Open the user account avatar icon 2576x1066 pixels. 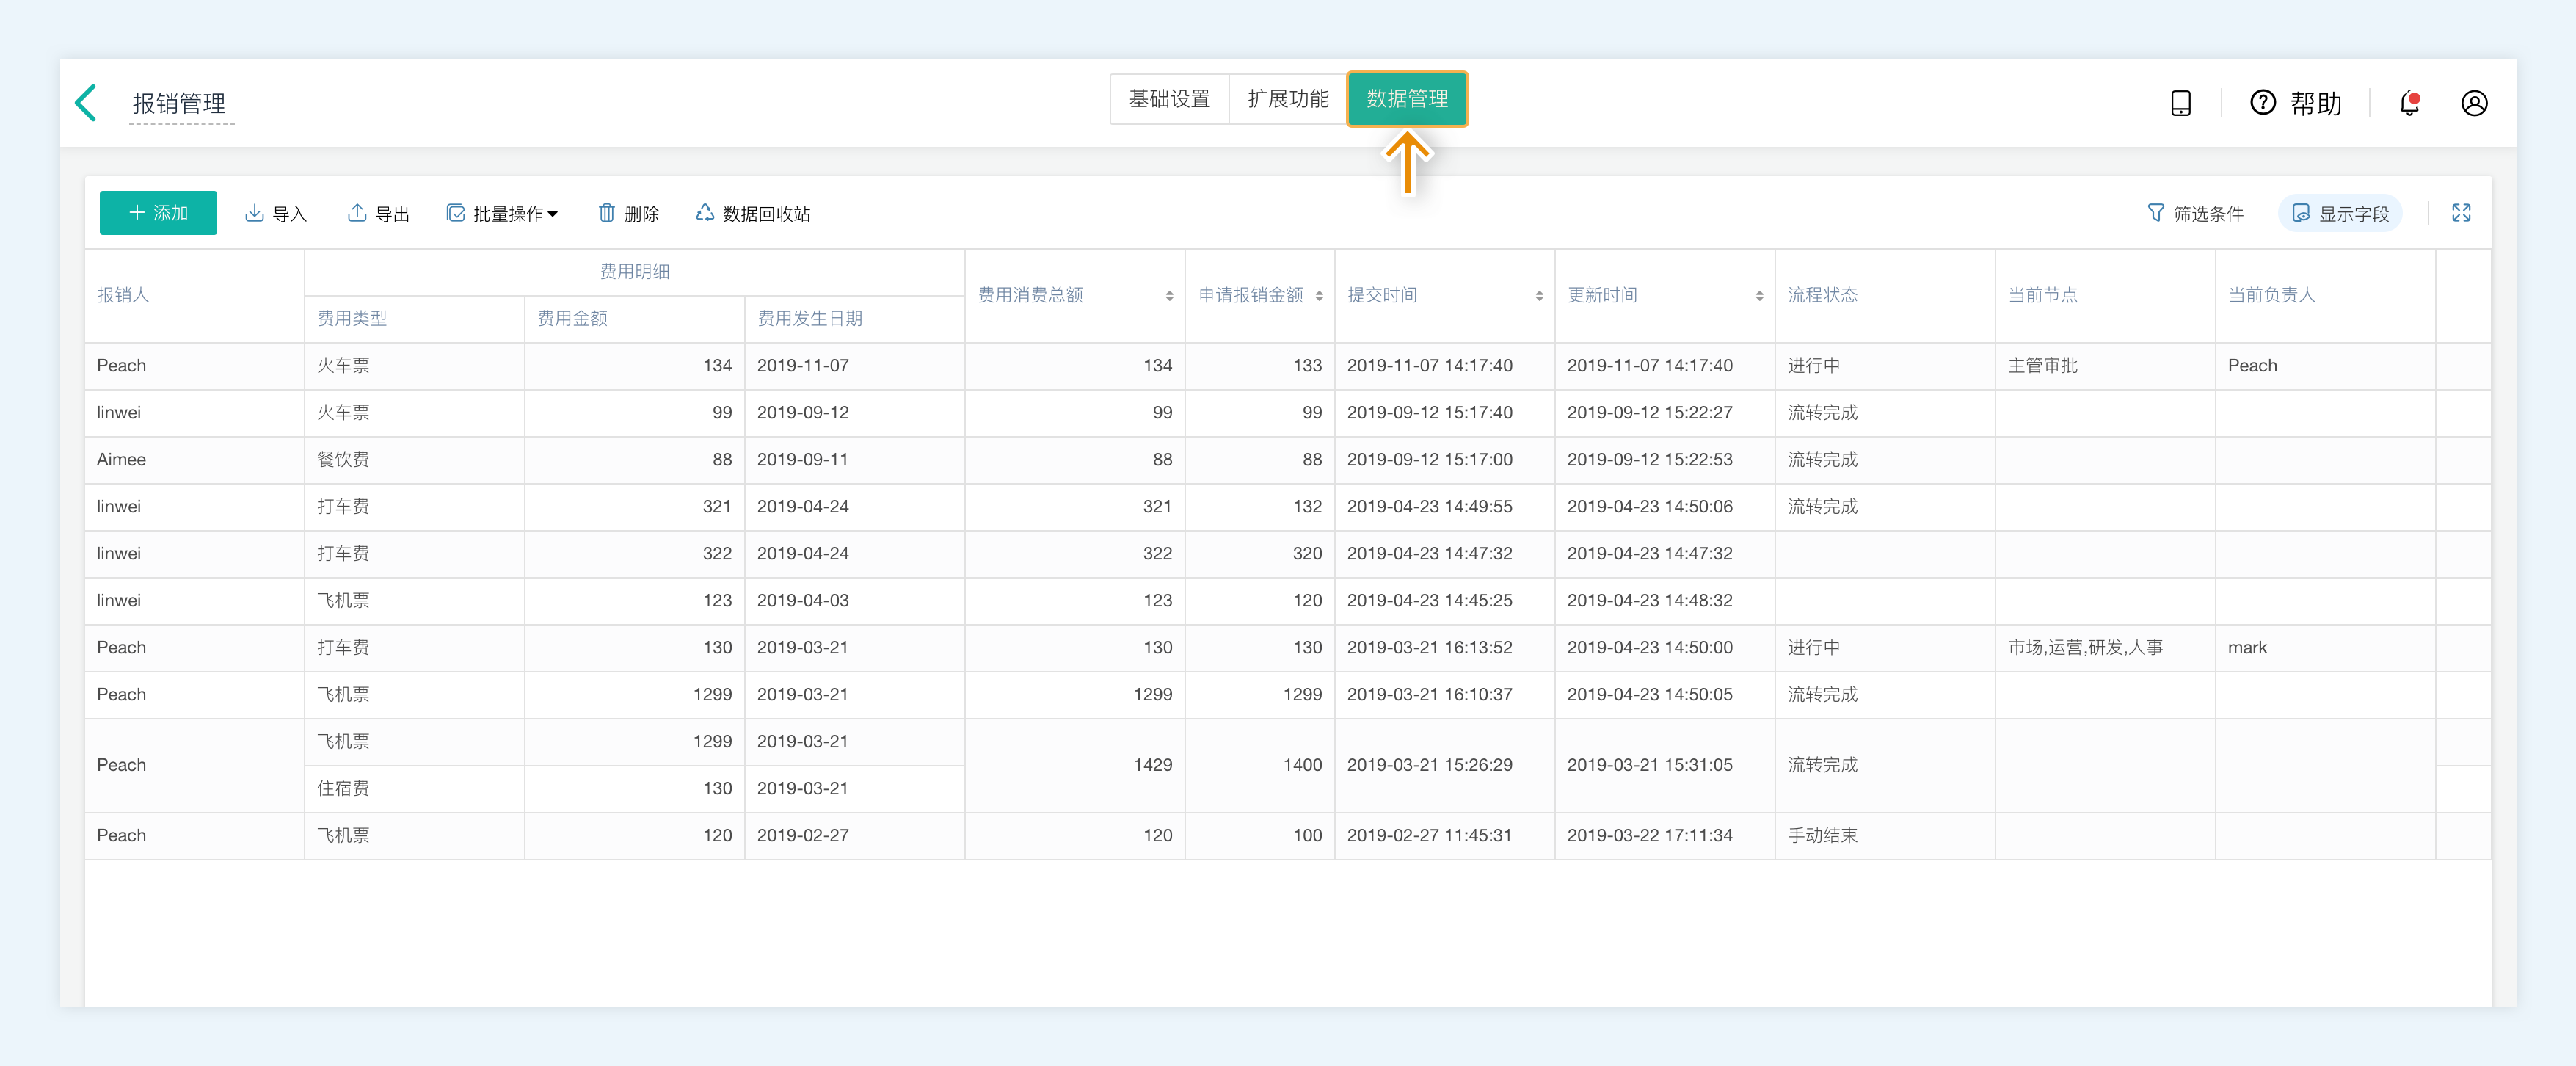(x=2473, y=103)
